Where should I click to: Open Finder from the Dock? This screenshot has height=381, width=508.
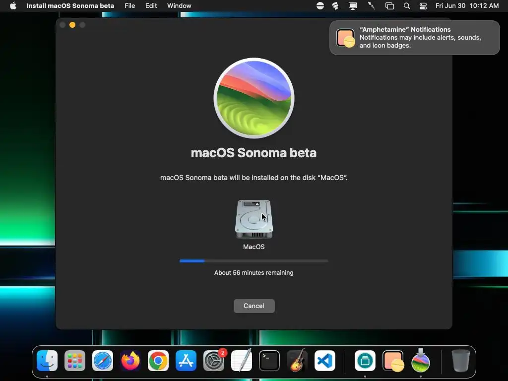pyautogui.click(x=47, y=361)
